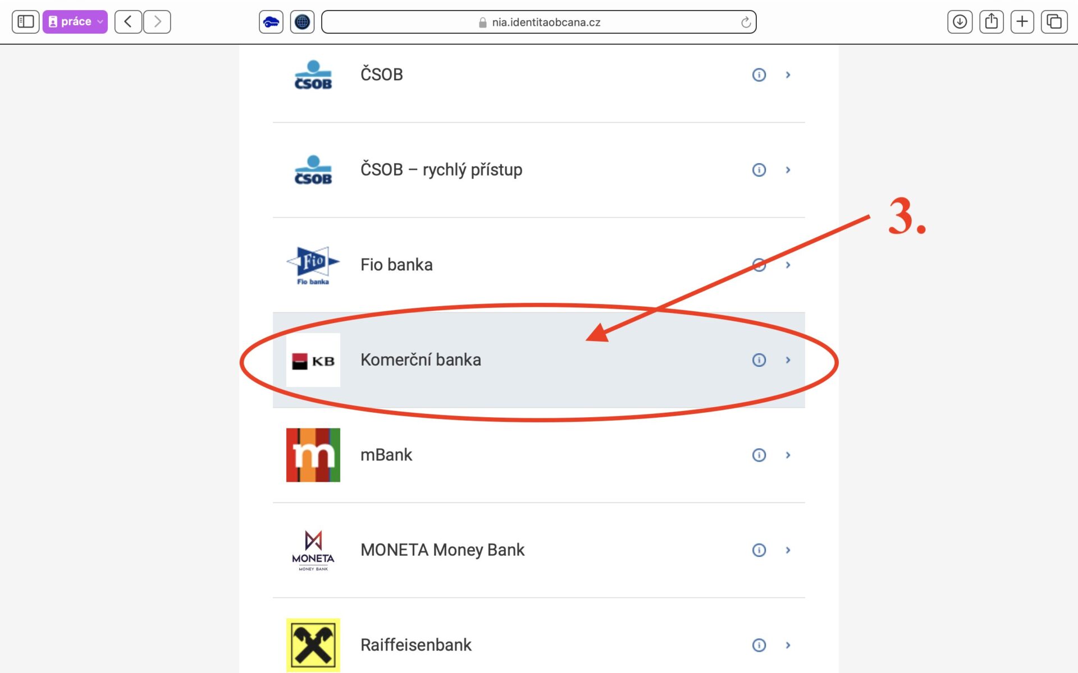Show info about MONETA Money Bank
Image resolution: width=1078 pixels, height=673 pixels.
click(x=759, y=550)
